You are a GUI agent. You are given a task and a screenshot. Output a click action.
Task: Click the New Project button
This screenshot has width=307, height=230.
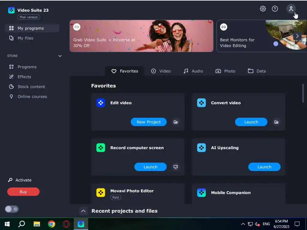click(149, 122)
